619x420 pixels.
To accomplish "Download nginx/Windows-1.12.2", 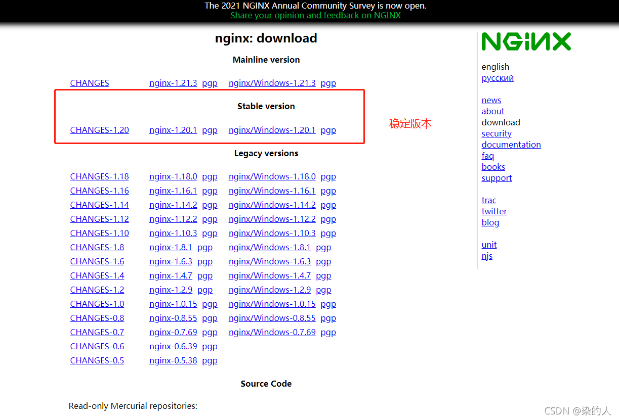I will pyautogui.click(x=272, y=219).
